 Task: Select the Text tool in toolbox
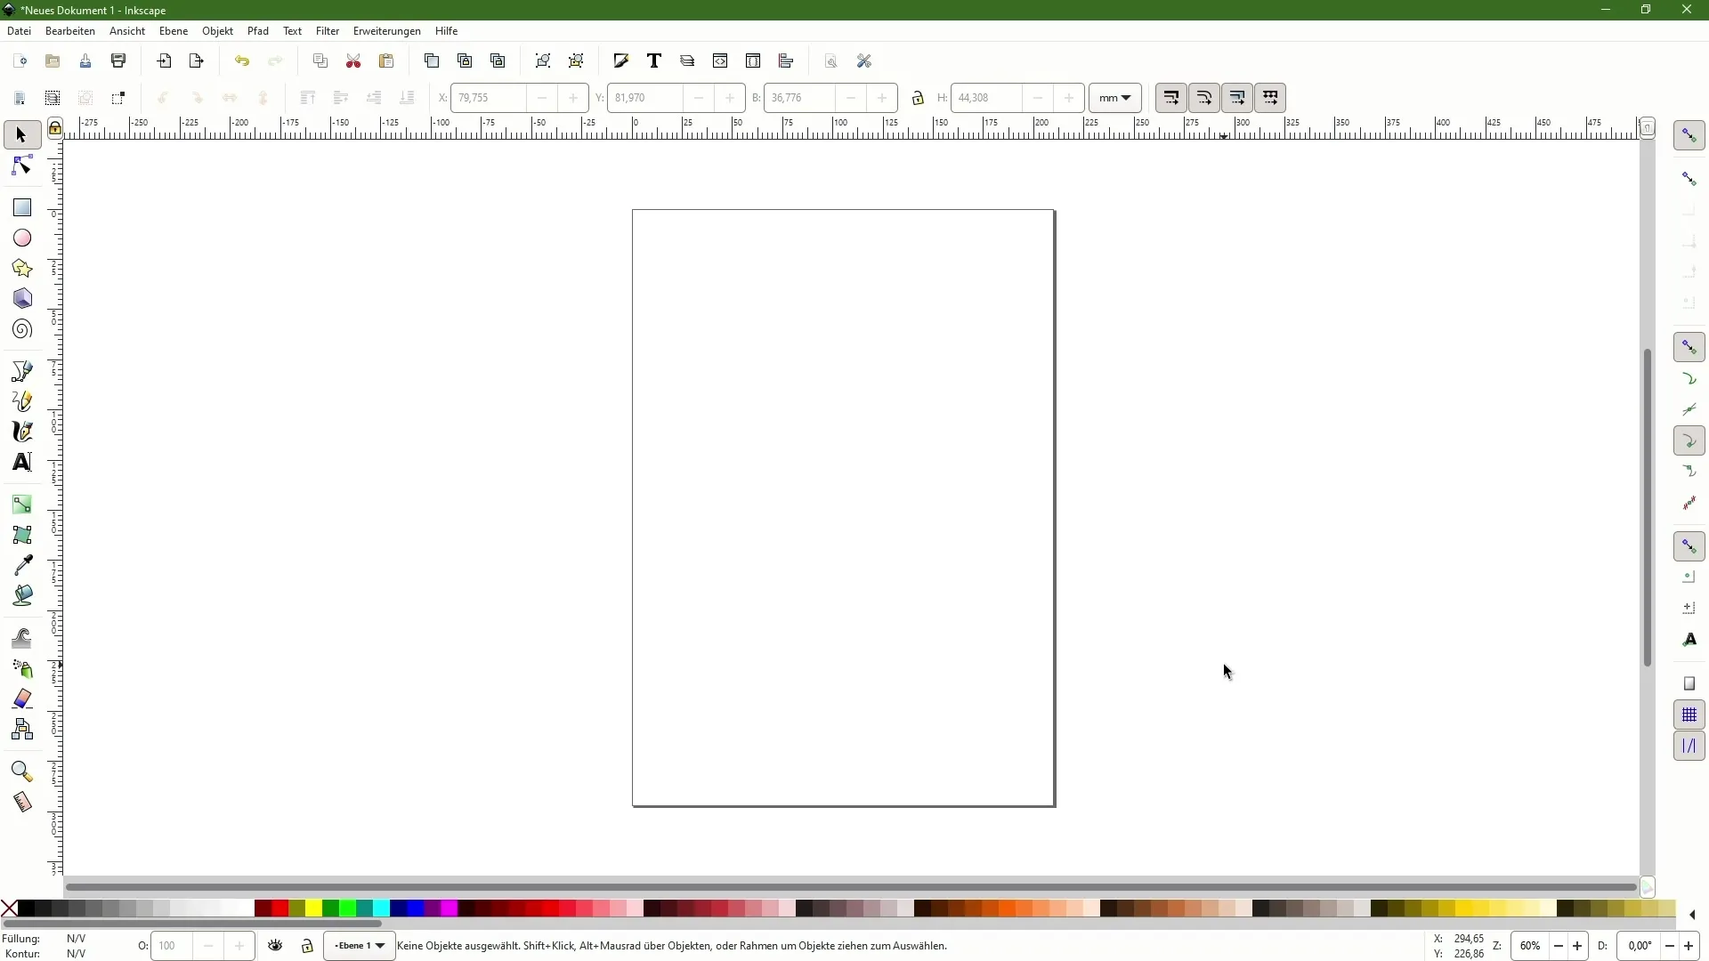click(x=21, y=462)
